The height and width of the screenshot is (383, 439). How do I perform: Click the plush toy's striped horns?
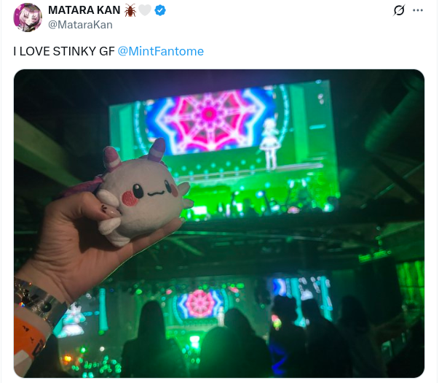(x=135, y=154)
